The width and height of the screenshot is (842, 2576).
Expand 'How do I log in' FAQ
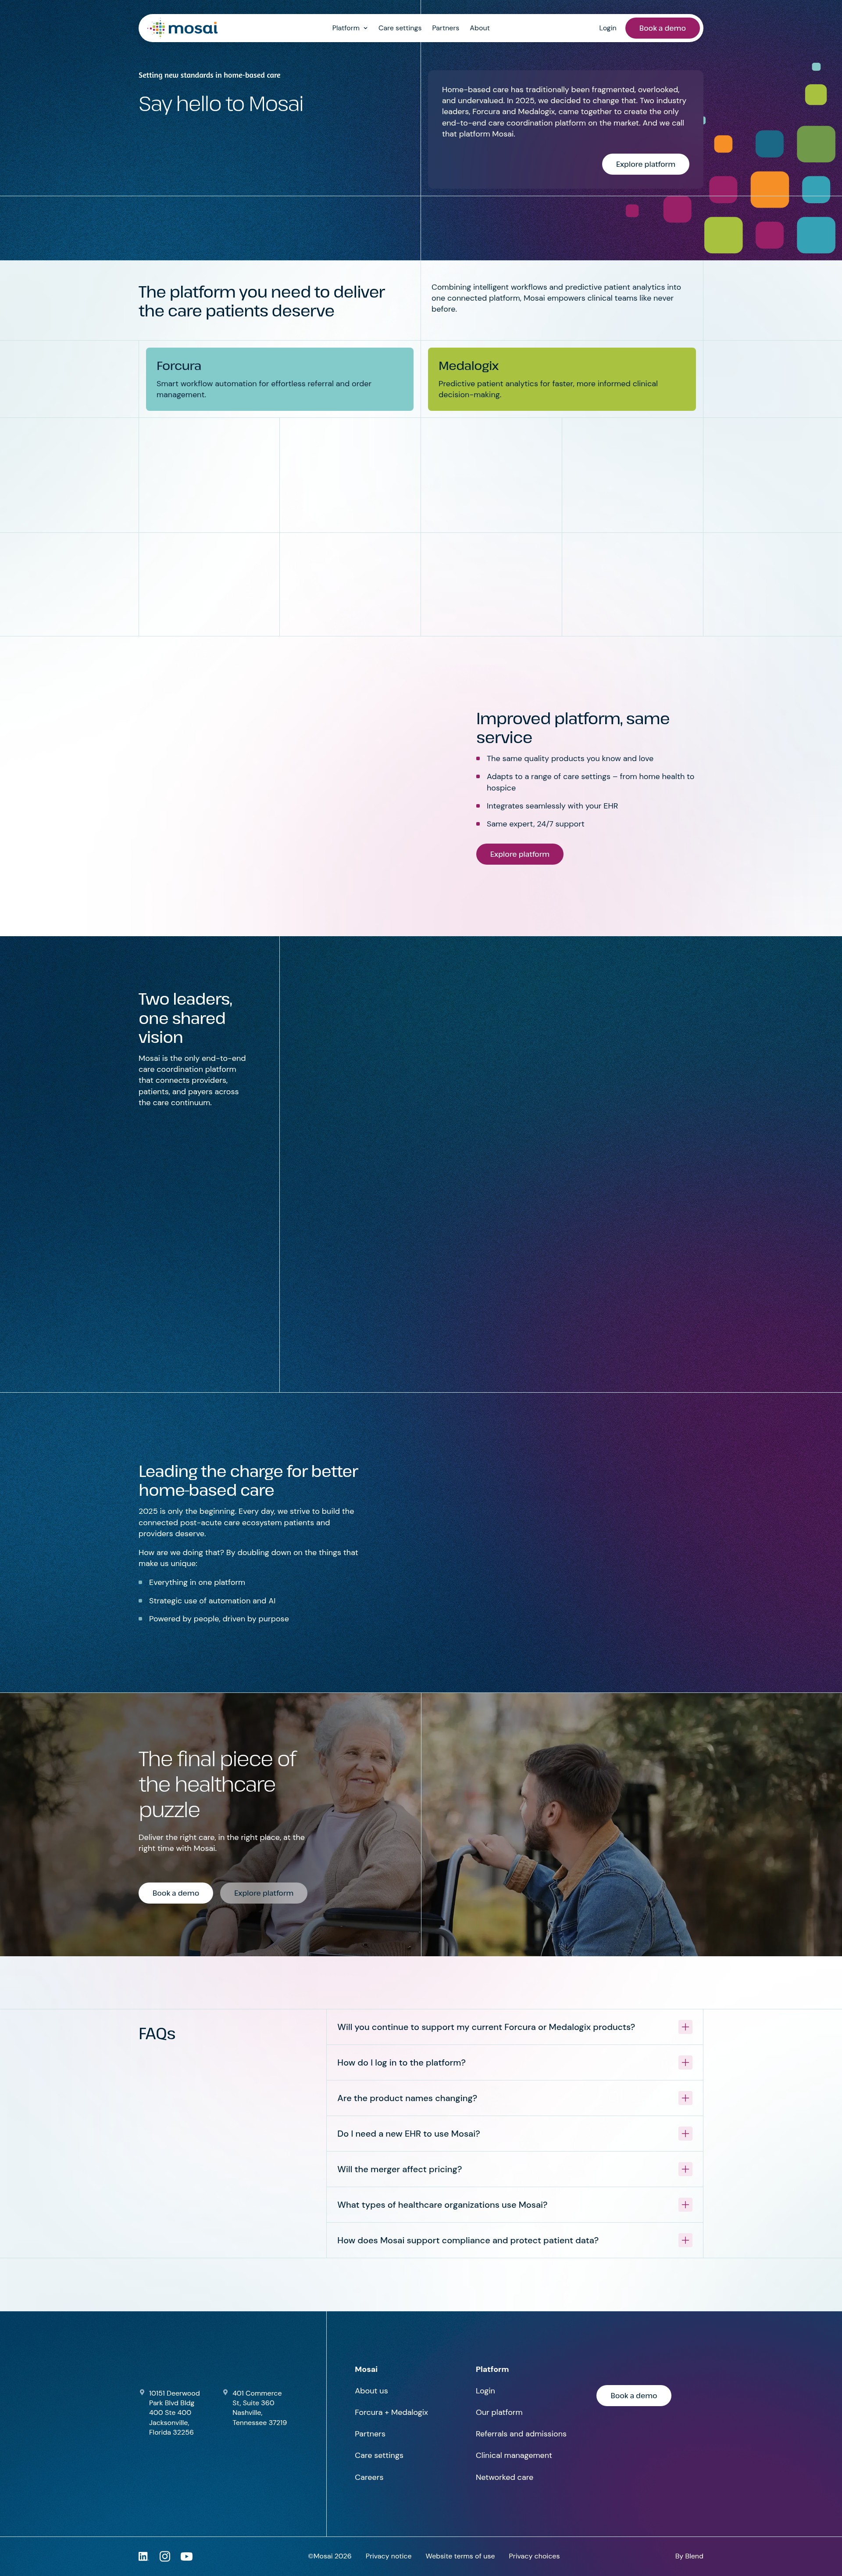pyautogui.click(x=514, y=2062)
